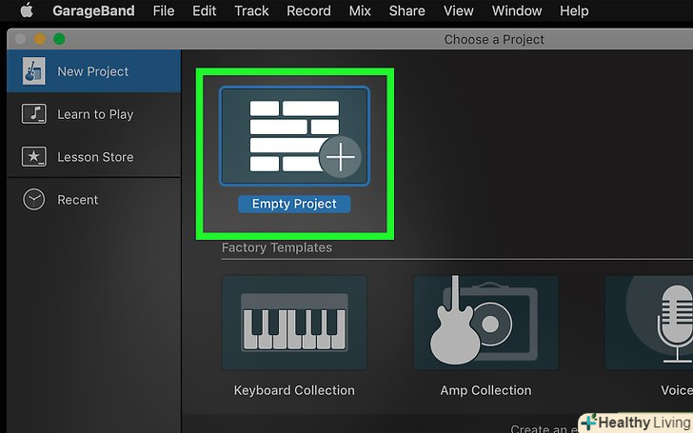Open the File menu
The image size is (693, 433).
click(164, 10)
